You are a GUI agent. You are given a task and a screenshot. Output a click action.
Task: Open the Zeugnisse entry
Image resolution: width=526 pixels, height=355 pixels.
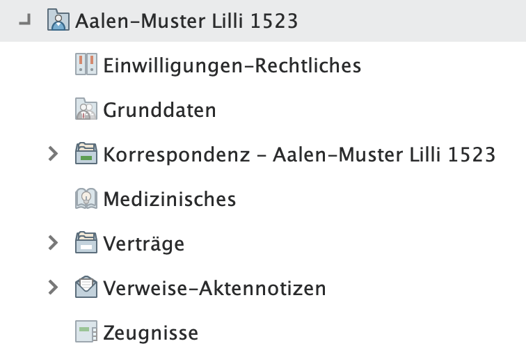click(150, 333)
